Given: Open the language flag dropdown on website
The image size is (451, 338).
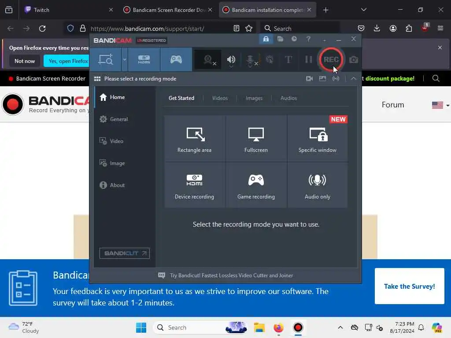Looking at the screenshot, I should pyautogui.click(x=440, y=105).
